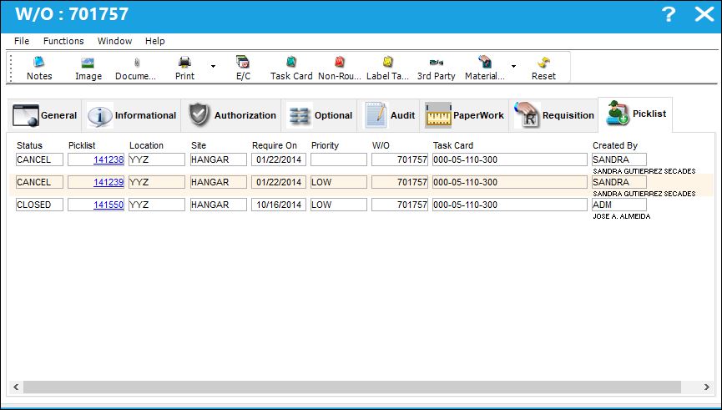Click the horizontal scrollbar thumb
This screenshot has height=410, width=722.
(352, 387)
